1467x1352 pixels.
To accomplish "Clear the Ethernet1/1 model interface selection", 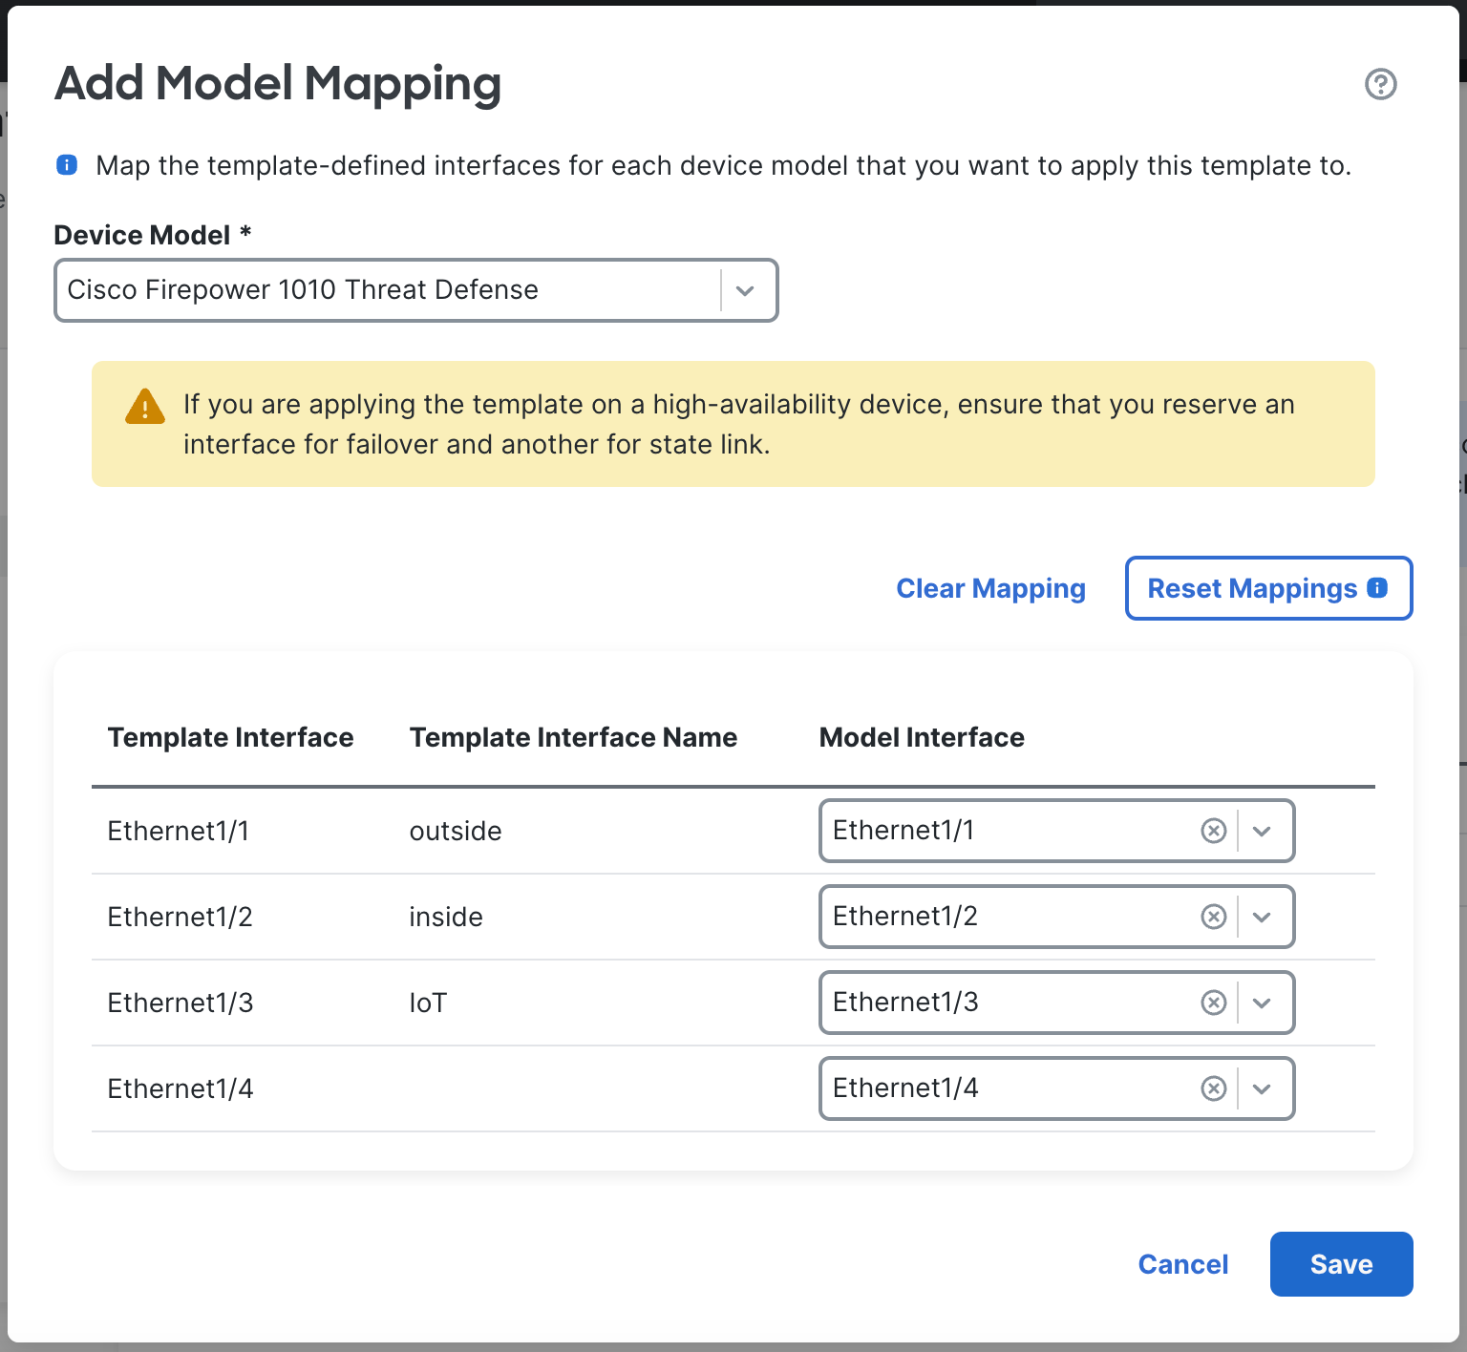I will coord(1213,831).
